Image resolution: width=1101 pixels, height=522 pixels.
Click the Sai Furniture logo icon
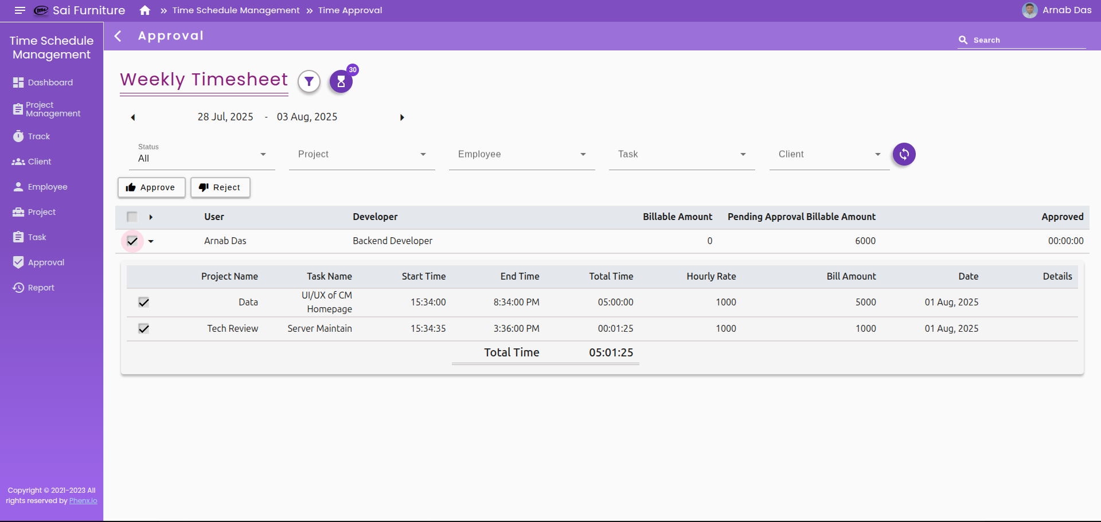click(41, 10)
